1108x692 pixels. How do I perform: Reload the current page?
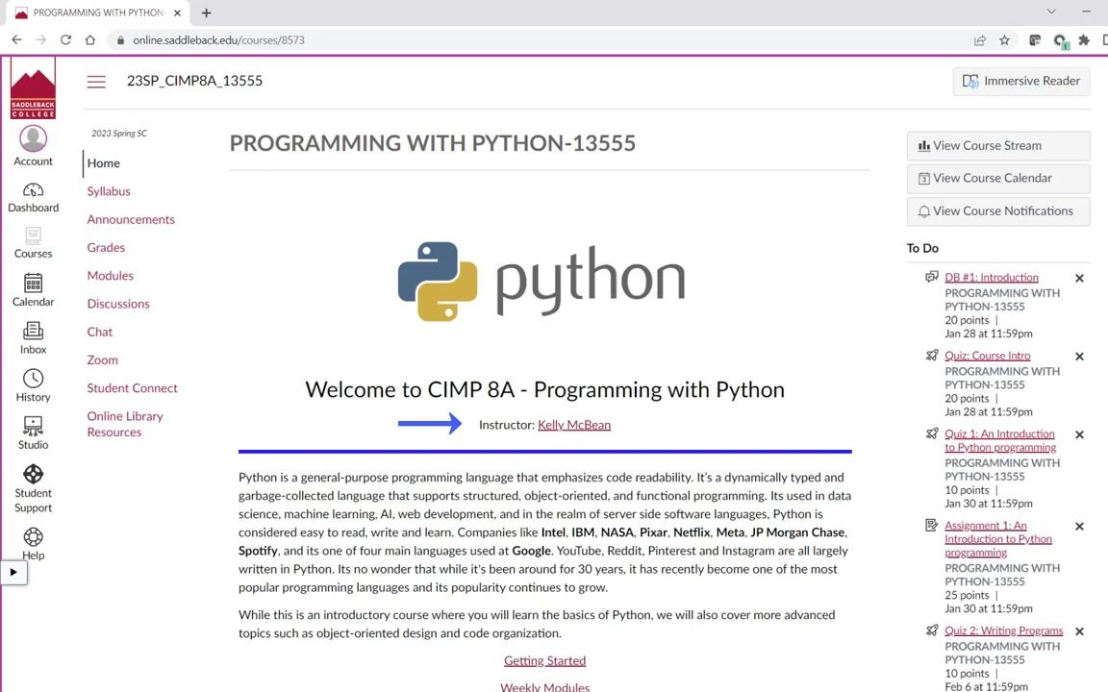click(x=65, y=40)
